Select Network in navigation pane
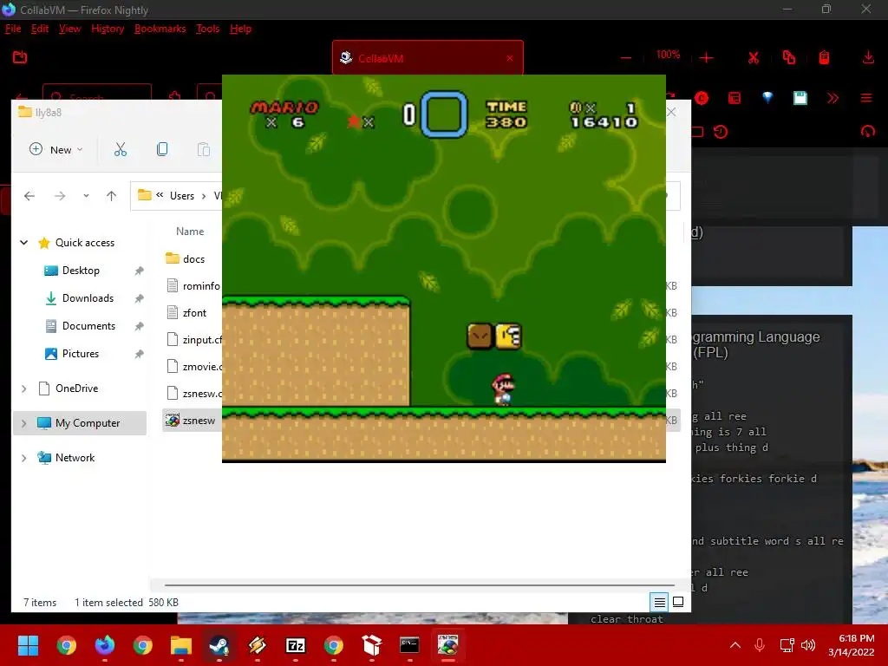The width and height of the screenshot is (888, 666). coord(75,458)
